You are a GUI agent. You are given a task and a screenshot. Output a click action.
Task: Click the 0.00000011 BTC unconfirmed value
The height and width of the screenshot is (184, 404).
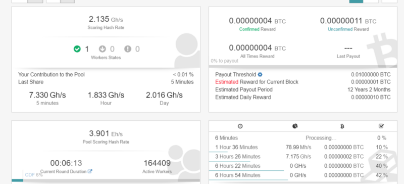point(348,21)
